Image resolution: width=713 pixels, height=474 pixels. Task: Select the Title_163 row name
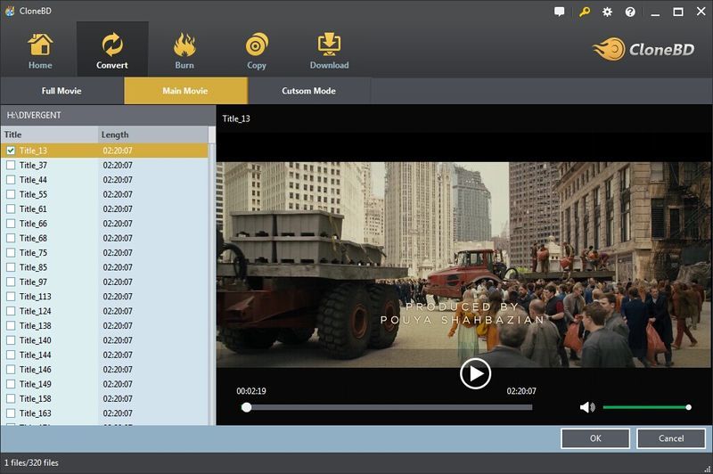(35, 413)
